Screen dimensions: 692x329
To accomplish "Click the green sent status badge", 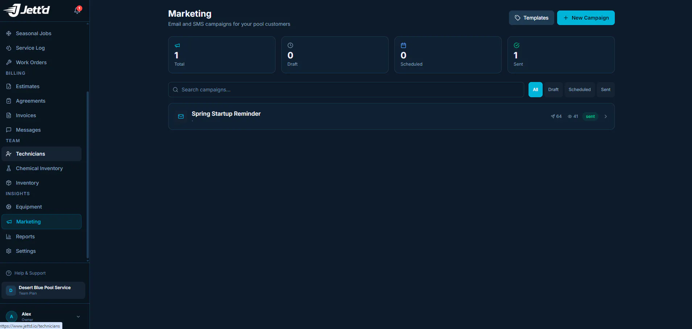I will [x=590, y=116].
